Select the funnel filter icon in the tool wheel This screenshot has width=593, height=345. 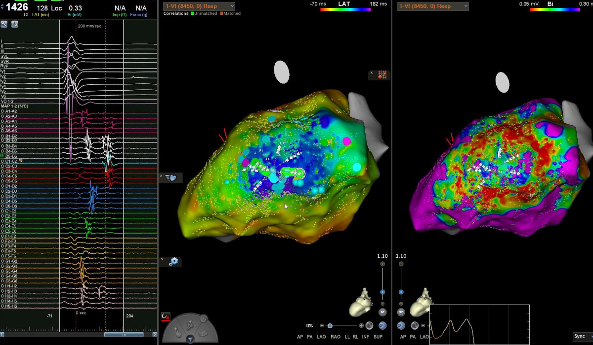tap(190, 339)
